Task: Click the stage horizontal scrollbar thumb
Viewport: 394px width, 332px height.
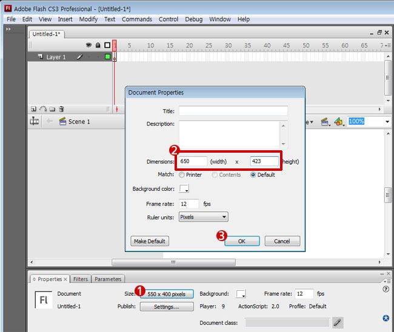Action: (x=173, y=262)
